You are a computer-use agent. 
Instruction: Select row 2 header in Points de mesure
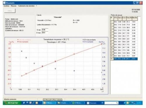(112, 25)
